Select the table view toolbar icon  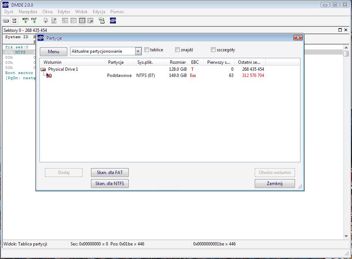(x=82, y=21)
